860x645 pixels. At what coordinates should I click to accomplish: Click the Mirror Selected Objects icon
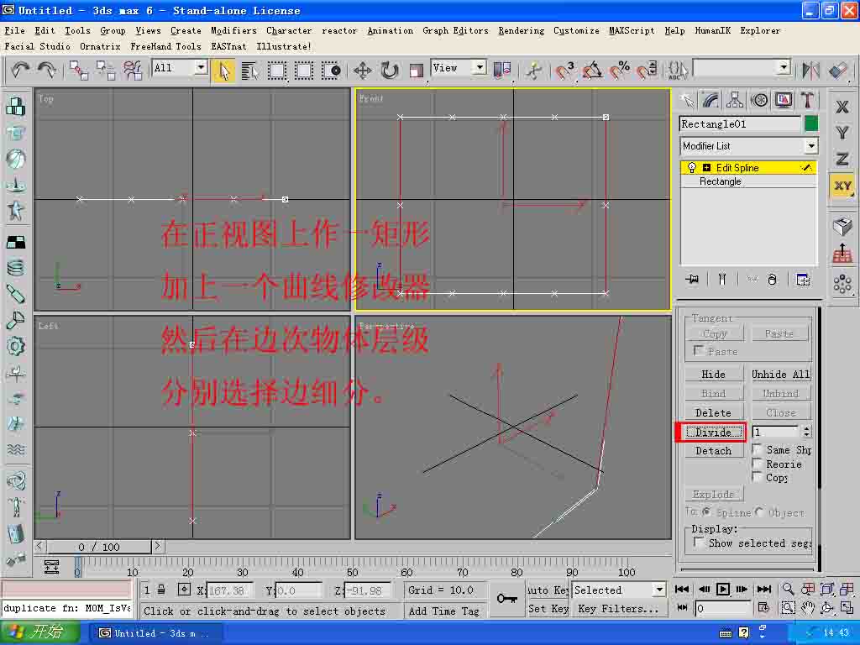pyautogui.click(x=810, y=71)
